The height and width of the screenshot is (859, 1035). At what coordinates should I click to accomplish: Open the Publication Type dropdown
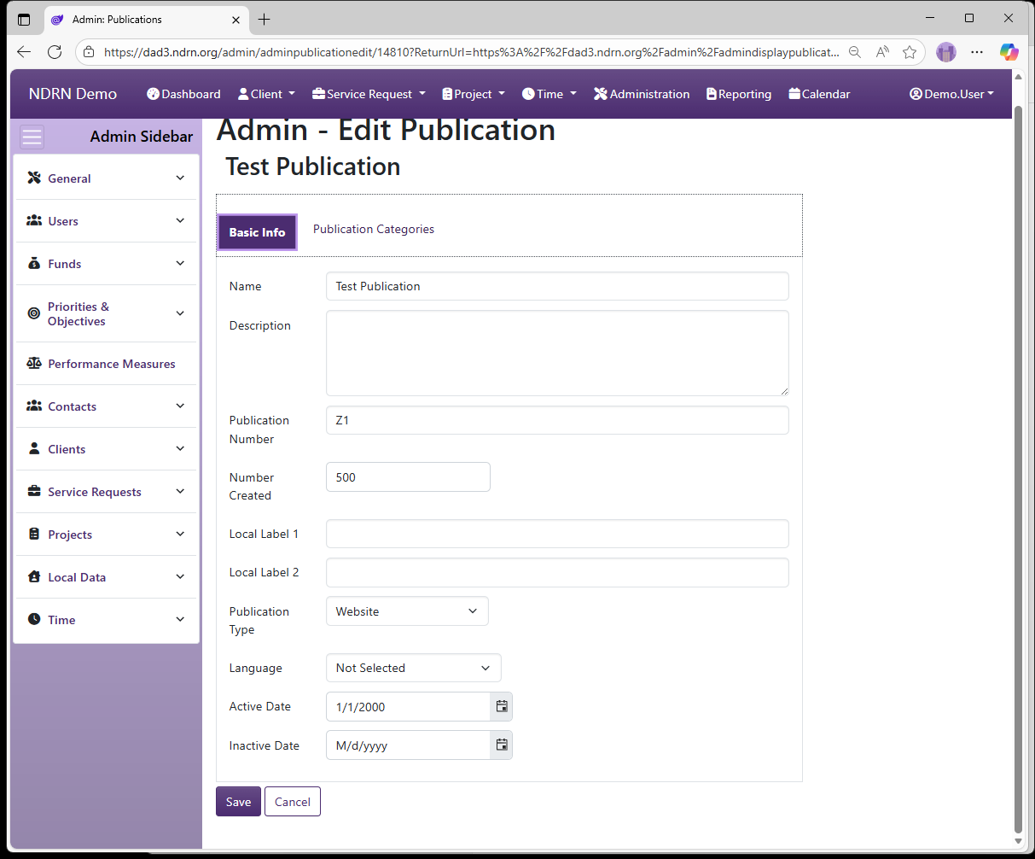(407, 611)
